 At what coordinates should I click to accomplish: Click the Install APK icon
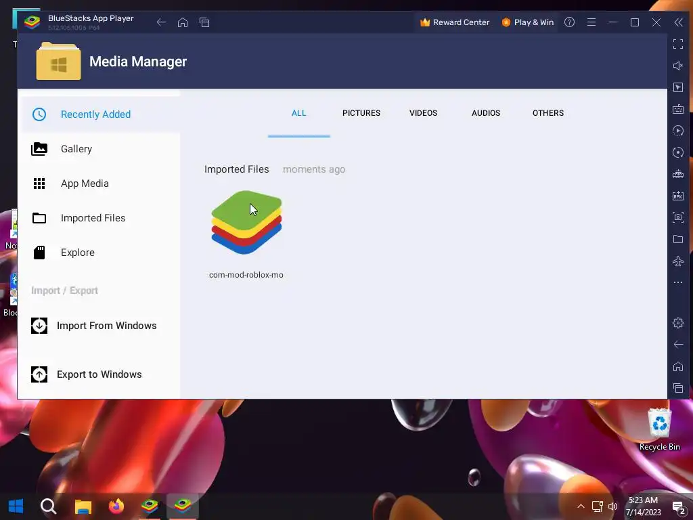pos(678,196)
